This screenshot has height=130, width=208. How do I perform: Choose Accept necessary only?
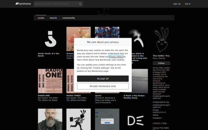pos(103,86)
